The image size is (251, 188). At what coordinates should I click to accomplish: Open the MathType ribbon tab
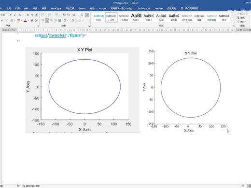56,8
